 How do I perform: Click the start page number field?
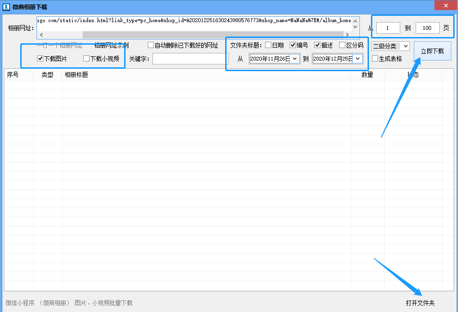[388, 28]
